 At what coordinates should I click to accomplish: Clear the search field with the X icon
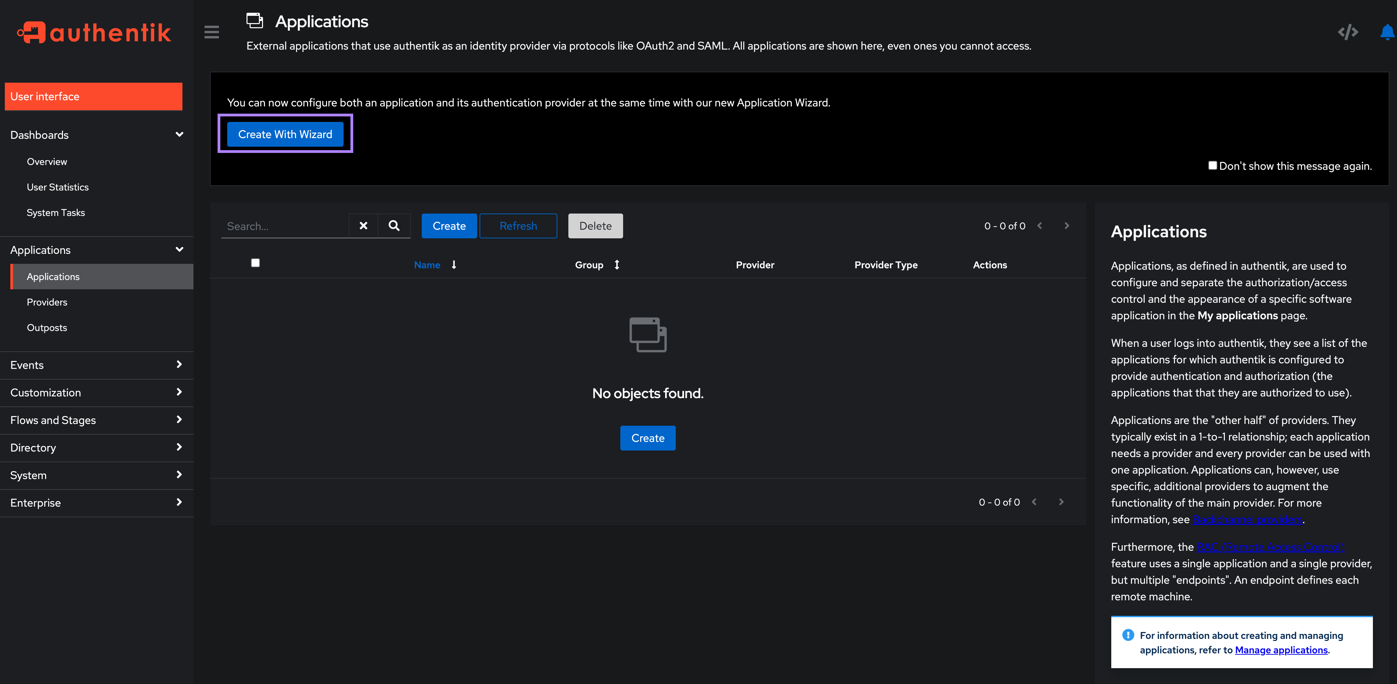tap(363, 226)
